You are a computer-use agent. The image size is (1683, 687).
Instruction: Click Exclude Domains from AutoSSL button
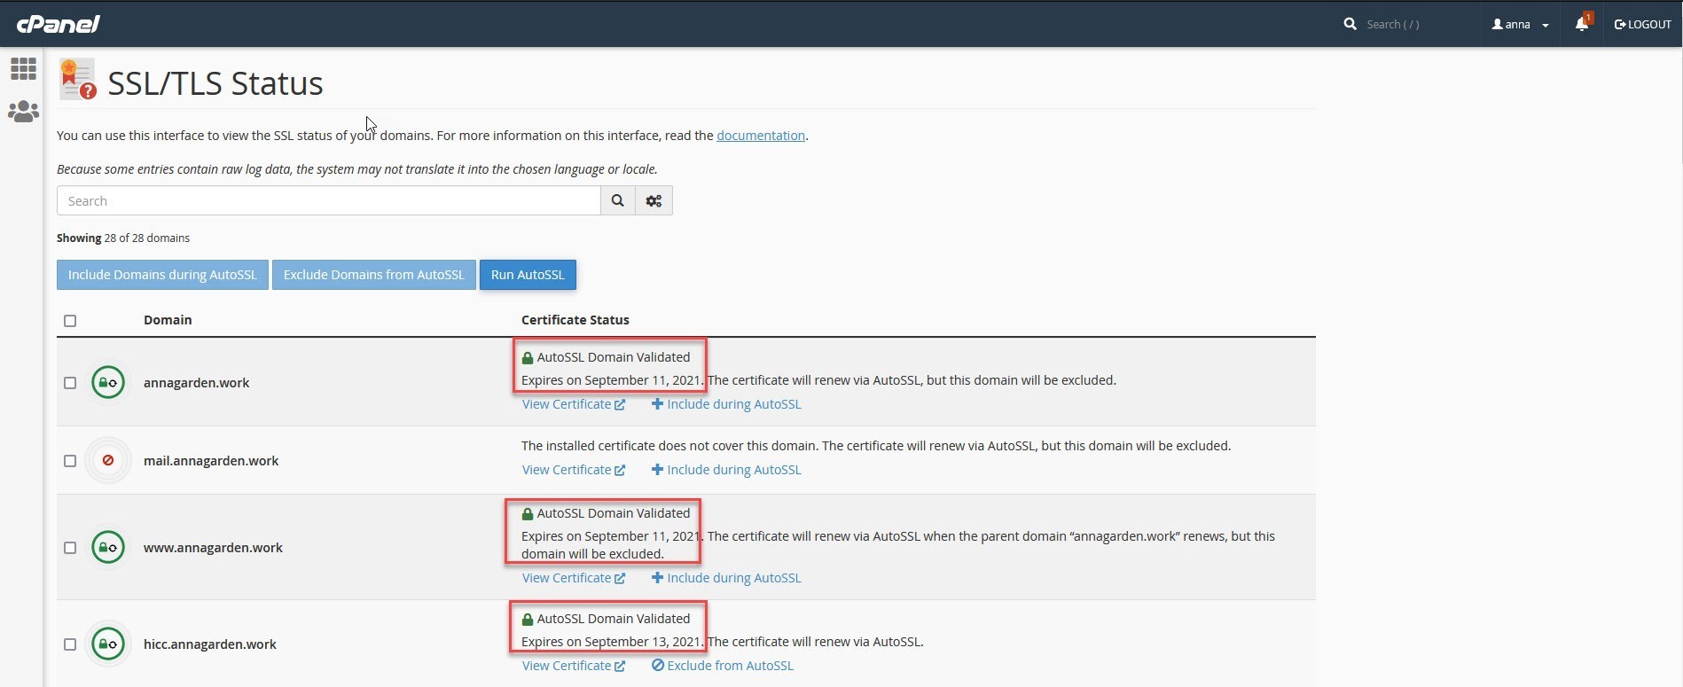[x=373, y=275]
